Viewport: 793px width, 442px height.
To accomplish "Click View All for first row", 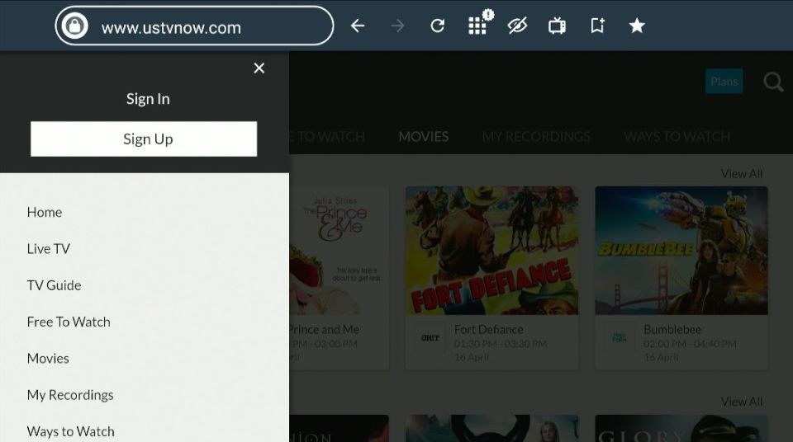I will [742, 174].
